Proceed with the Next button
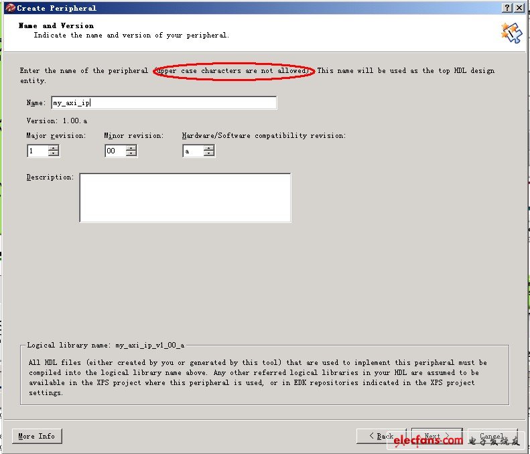Image resolution: width=530 pixels, height=454 pixels. [x=437, y=436]
